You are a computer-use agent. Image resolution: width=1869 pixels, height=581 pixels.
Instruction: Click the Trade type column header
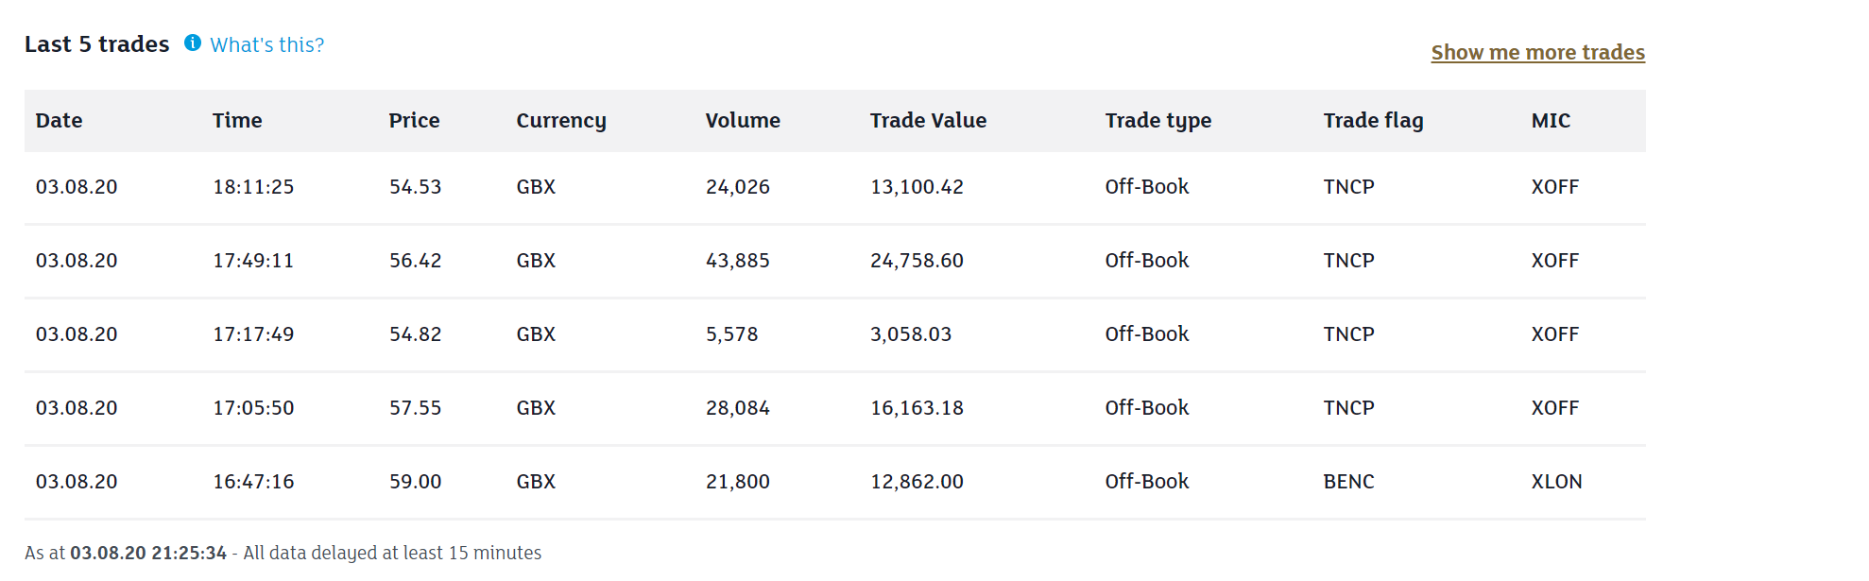[x=1157, y=120]
